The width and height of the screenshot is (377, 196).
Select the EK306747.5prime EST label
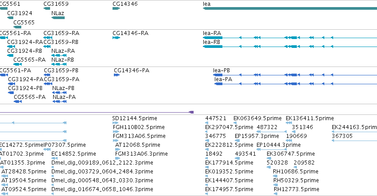(291, 154)
